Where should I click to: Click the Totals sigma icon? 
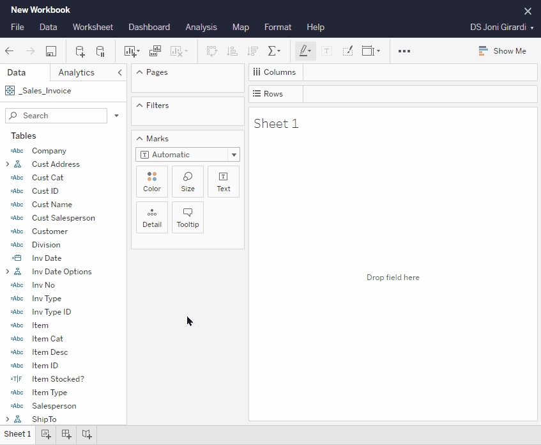click(274, 51)
